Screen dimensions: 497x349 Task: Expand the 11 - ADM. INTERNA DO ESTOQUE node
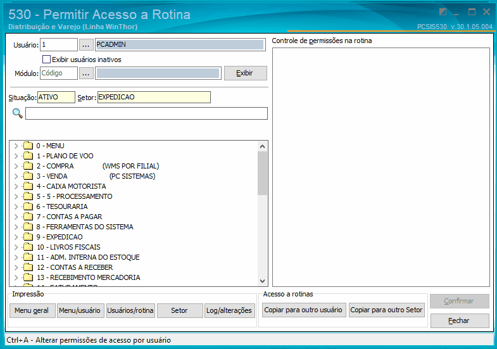pos(16,257)
